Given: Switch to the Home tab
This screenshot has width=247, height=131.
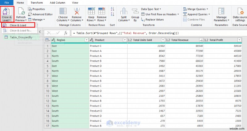Looking at the screenshot, I should [x=20, y=3].
